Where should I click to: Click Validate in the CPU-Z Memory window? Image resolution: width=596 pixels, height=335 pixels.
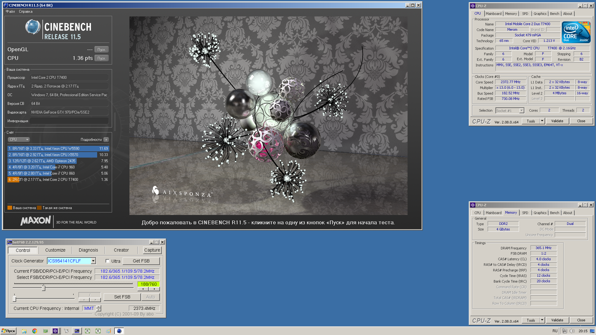557,320
